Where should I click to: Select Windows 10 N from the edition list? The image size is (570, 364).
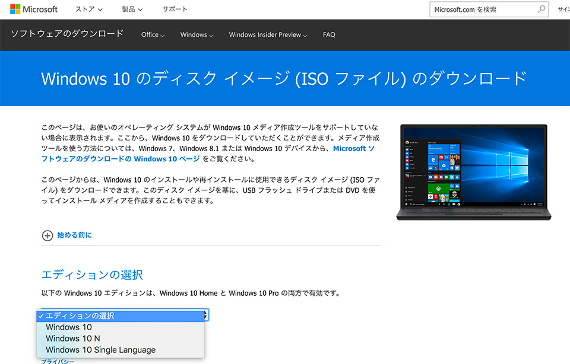[x=71, y=338]
